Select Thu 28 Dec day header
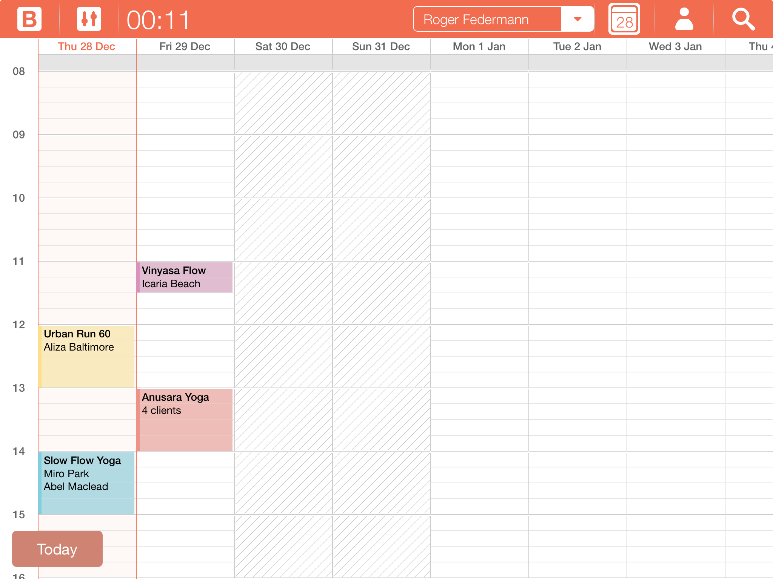The width and height of the screenshot is (773, 579). coord(86,46)
